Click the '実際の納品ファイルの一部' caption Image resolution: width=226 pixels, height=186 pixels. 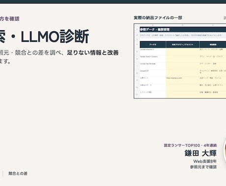pos(158,18)
